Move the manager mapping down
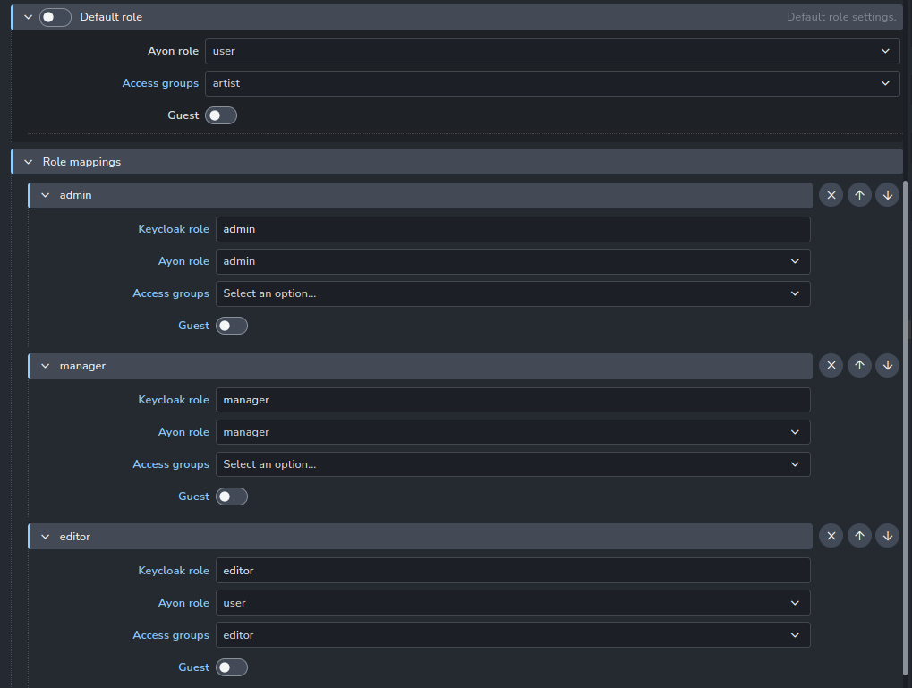912x688 pixels. pyautogui.click(x=887, y=365)
